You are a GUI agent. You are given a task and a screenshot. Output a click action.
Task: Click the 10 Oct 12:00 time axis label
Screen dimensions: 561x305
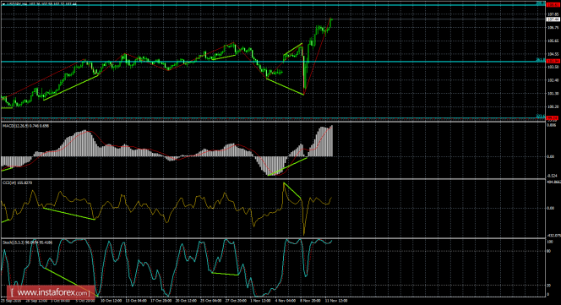(x=112, y=301)
